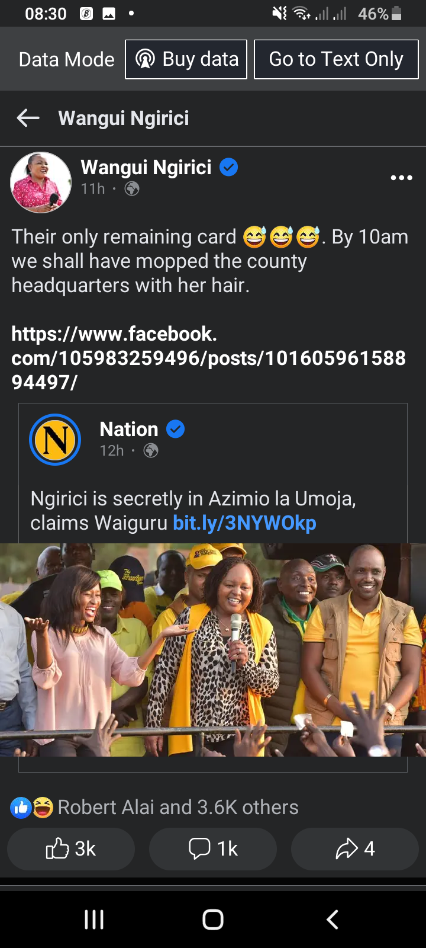Screen dimensions: 426x948
Task: Tap the Buy data button
Action: tap(186, 59)
